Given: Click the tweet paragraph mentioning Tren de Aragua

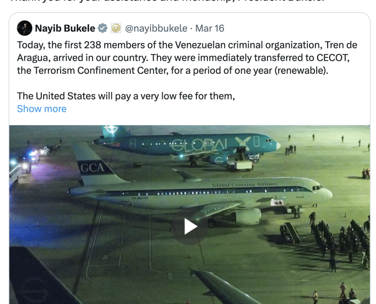Looking at the screenshot, I should click(187, 58).
